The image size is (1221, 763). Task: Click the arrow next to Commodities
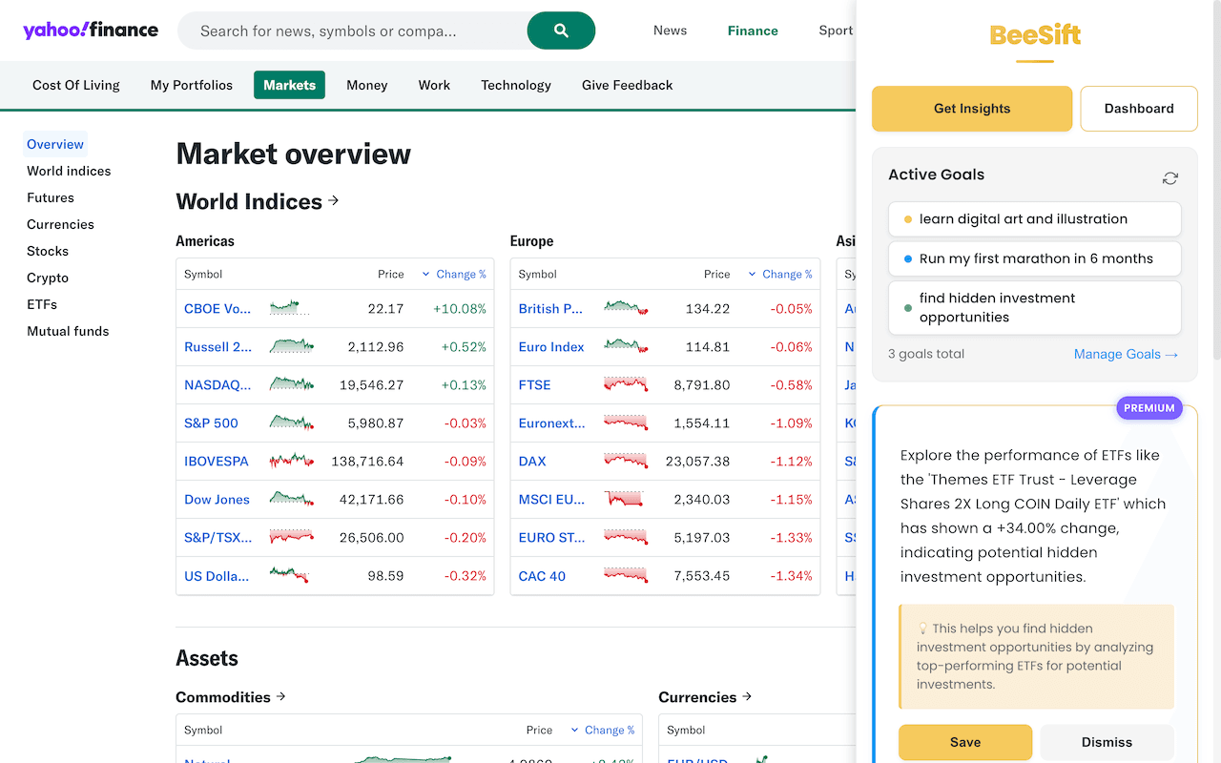pyautogui.click(x=280, y=696)
